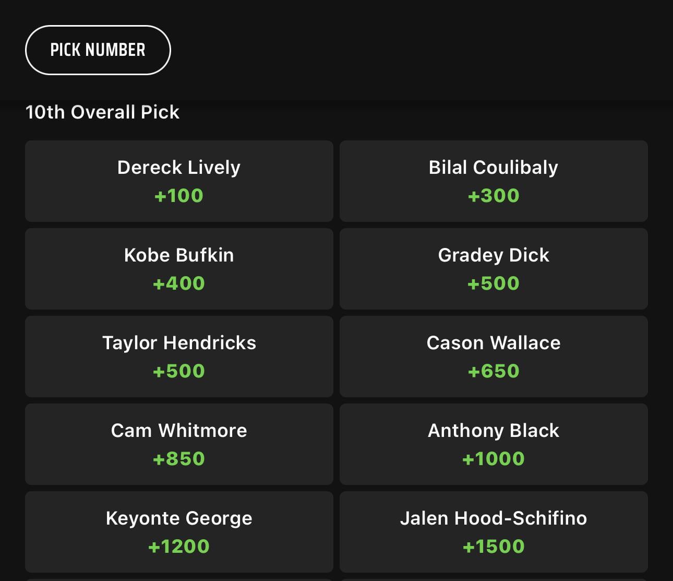Viewport: 673px width, 581px height.
Task: Click the +1200 odds value
Action: point(179,547)
